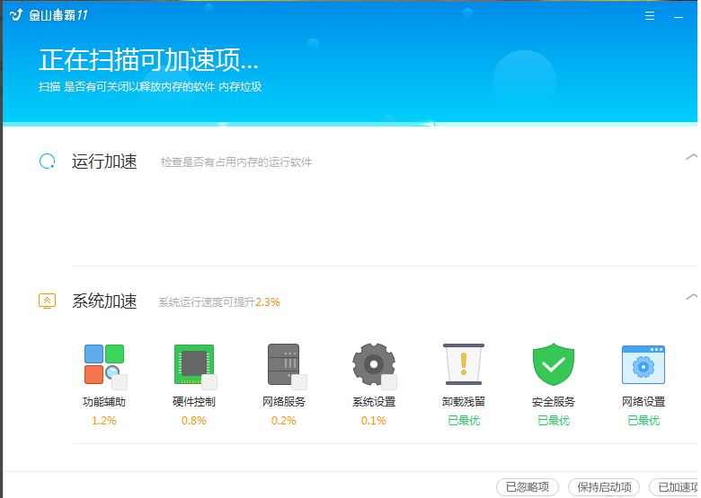Viewport: 701px width, 498px height.
Task: Check the box on 系统设置 item
Action: click(389, 382)
